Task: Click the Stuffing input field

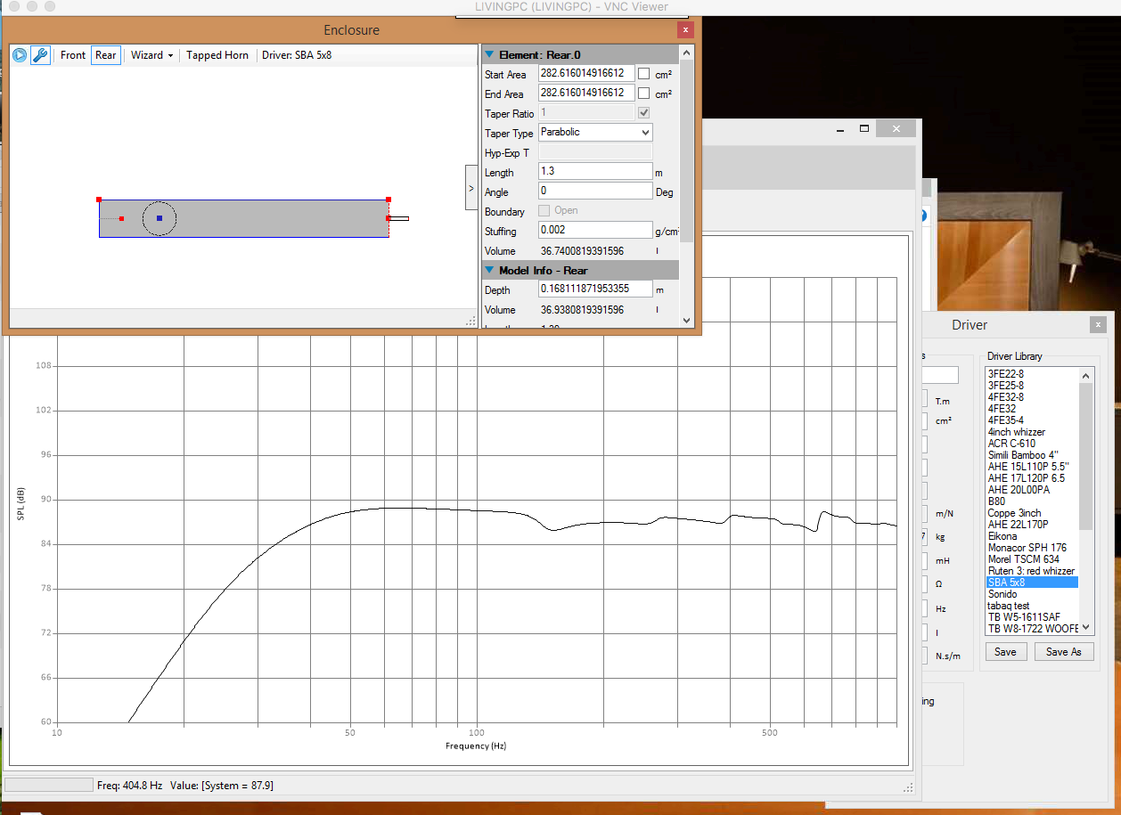Action: click(x=595, y=230)
